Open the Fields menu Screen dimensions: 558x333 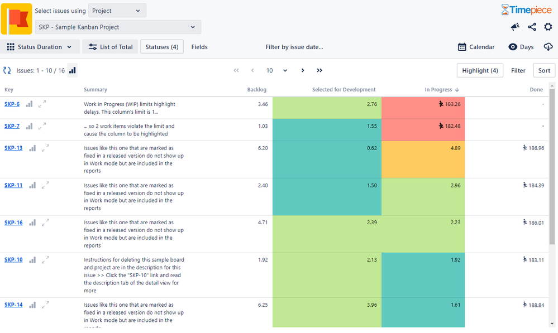(199, 47)
